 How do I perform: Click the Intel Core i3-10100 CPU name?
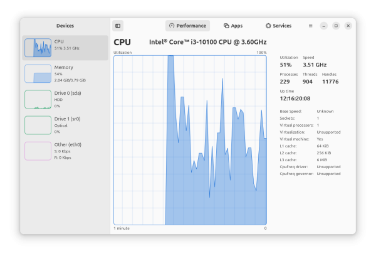click(x=207, y=42)
